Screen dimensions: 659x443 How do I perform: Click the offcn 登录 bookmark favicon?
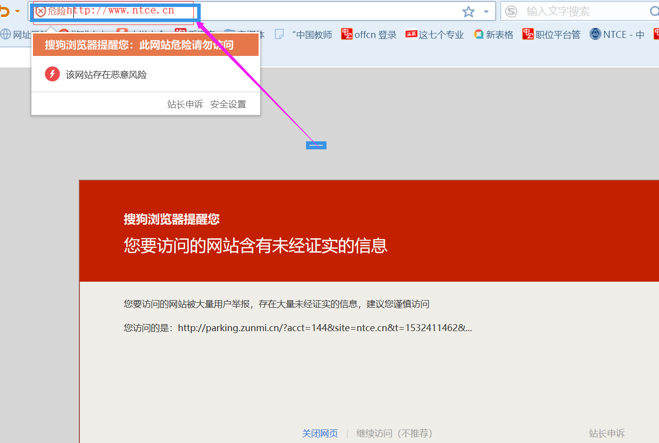(347, 34)
